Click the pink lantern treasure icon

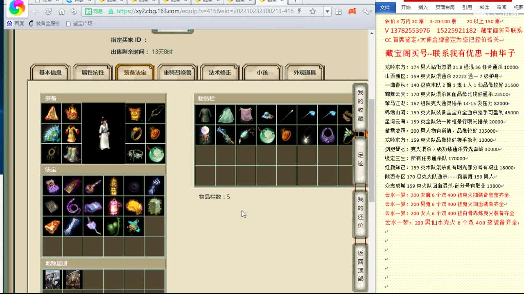(x=113, y=206)
